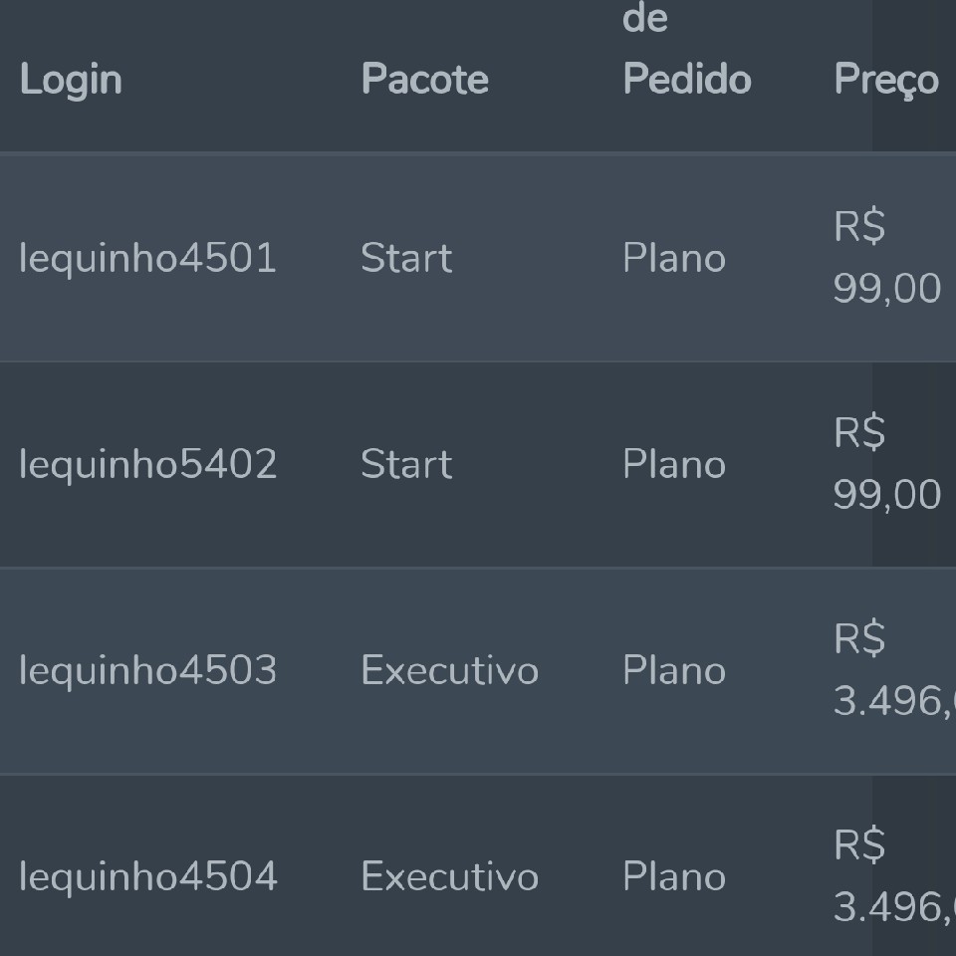Select login lequinho5402
This screenshot has height=956, width=956.
[148, 464]
